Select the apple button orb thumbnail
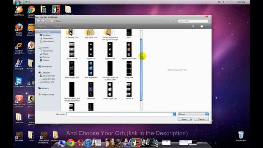 coord(72,49)
